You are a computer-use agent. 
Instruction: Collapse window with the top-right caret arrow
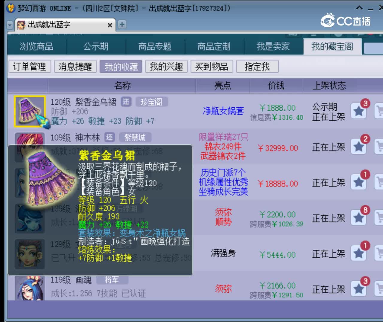click(359, 8)
